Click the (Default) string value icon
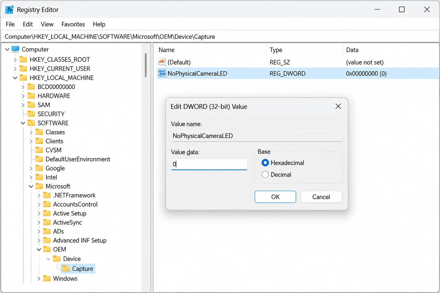 pos(162,62)
